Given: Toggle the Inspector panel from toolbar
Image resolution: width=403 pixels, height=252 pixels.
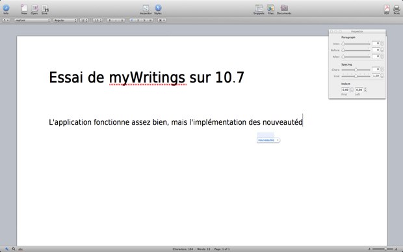Looking at the screenshot, I should [x=146, y=9].
